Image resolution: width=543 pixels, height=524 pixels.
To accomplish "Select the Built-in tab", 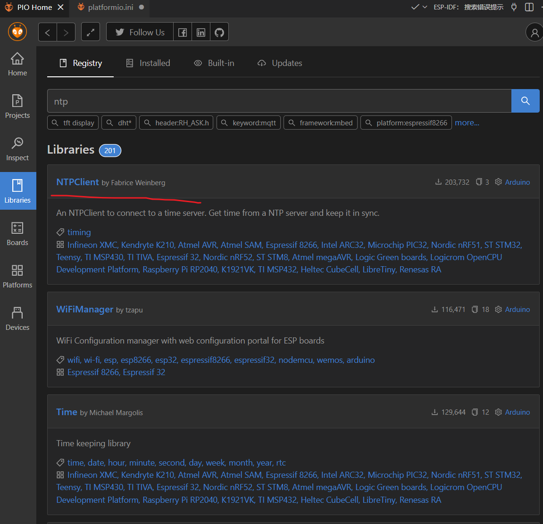I will pyautogui.click(x=214, y=63).
